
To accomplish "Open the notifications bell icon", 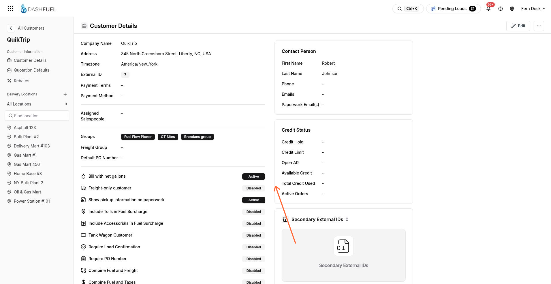I will [488, 9].
